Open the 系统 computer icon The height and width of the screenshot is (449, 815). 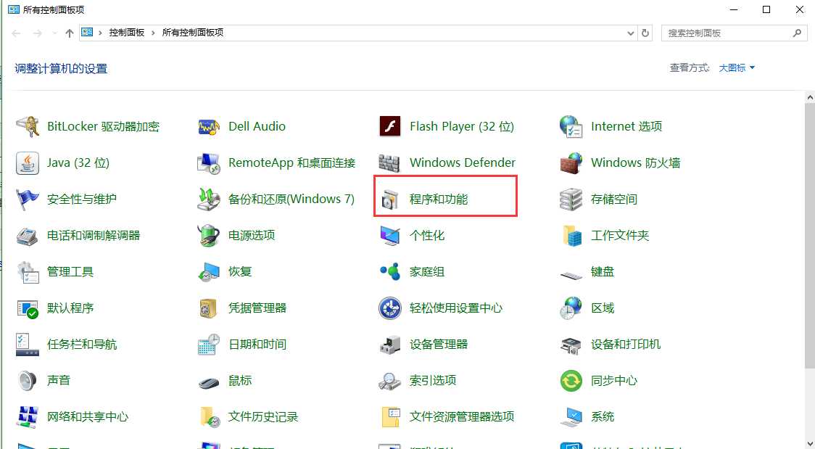click(x=571, y=417)
